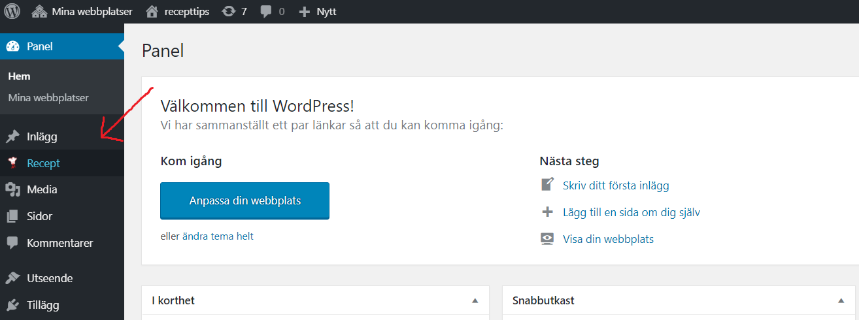Click the plug icon for Tillägg
The image size is (859, 320).
click(12, 305)
